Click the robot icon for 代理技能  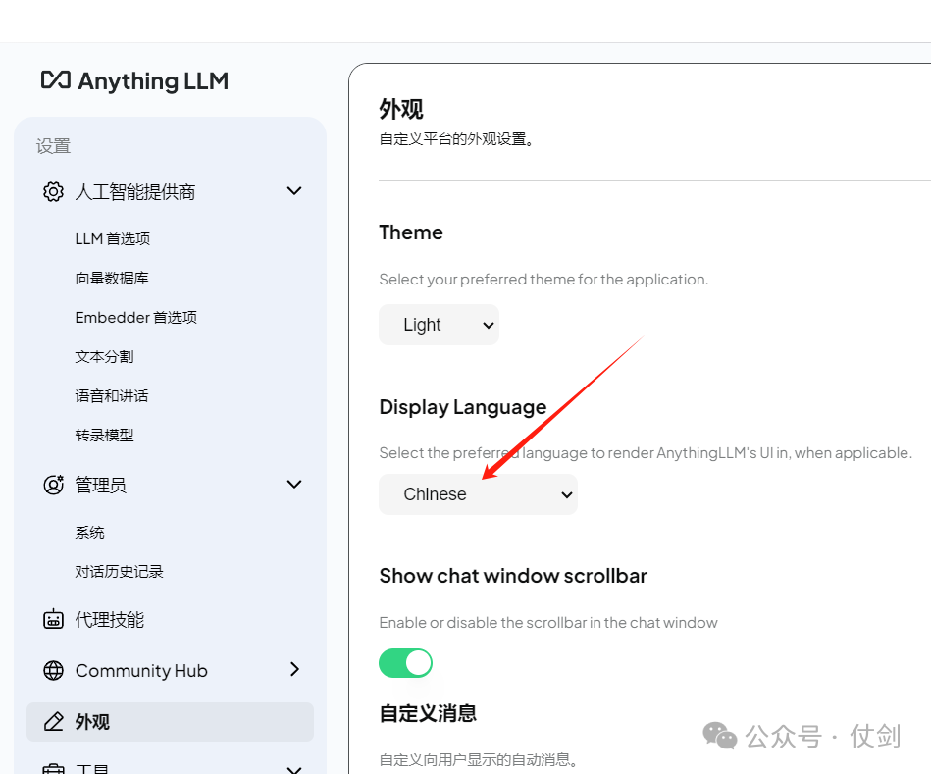tap(53, 619)
